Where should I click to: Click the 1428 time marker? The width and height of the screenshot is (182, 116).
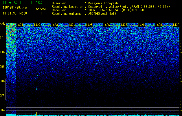(x=141, y=25)
